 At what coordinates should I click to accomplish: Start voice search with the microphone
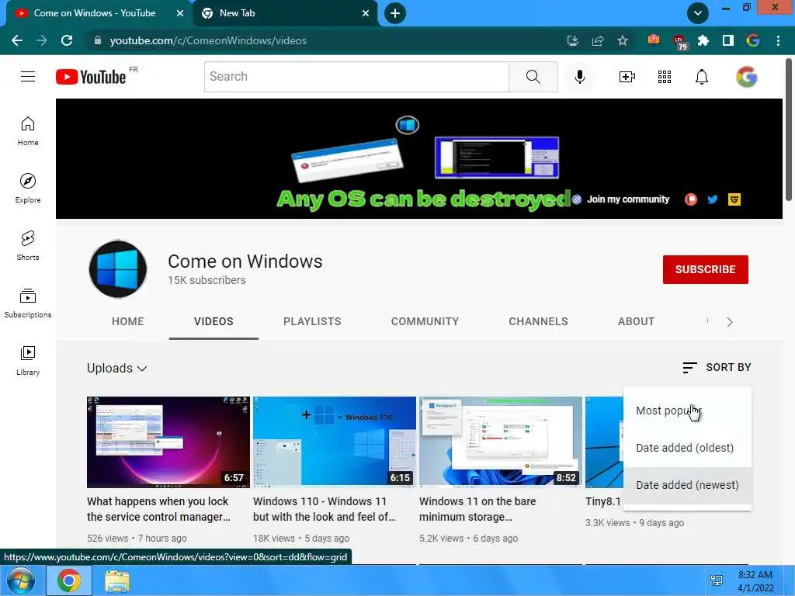579,77
